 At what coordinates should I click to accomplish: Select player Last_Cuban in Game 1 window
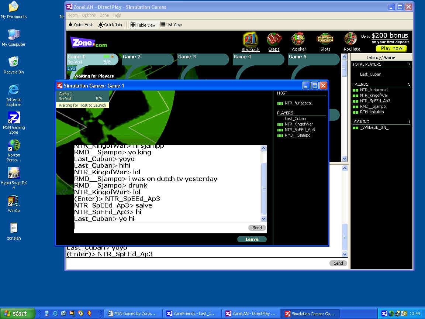295,119
